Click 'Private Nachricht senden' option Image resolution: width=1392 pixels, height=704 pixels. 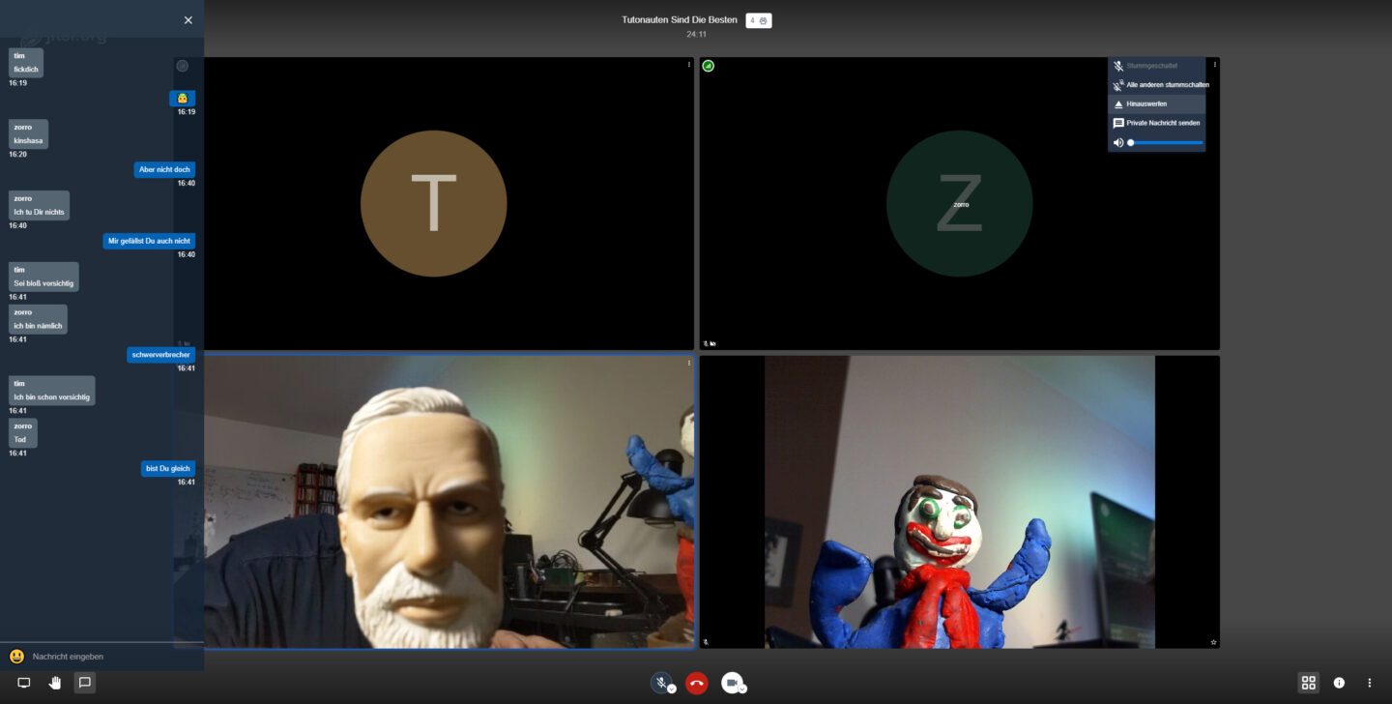pos(1162,124)
